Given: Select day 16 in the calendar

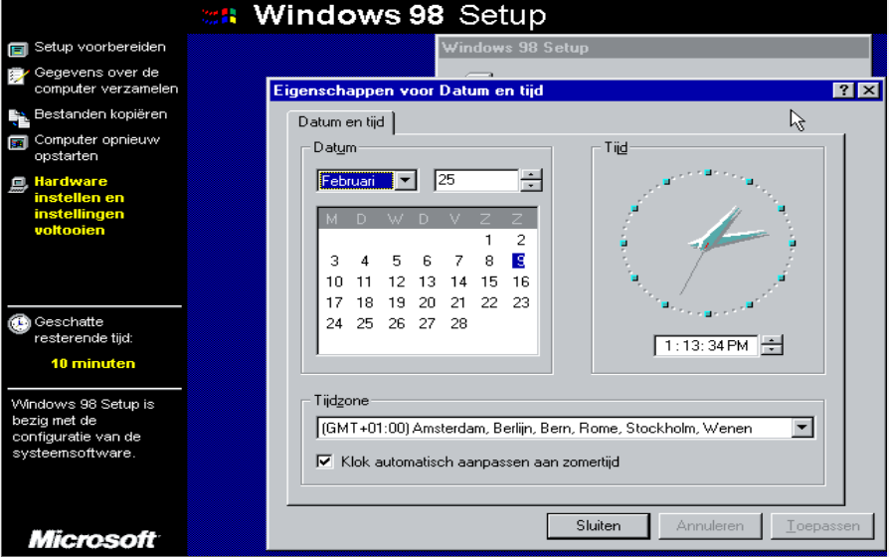Looking at the screenshot, I should 521,281.
